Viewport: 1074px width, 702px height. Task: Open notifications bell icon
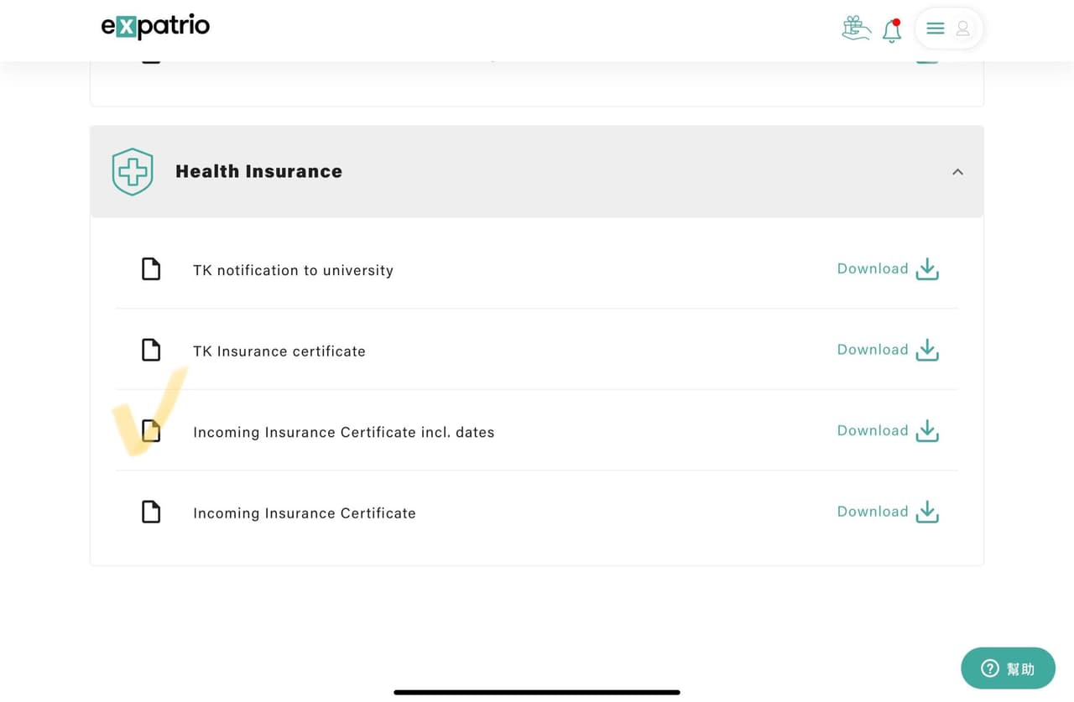(892, 31)
